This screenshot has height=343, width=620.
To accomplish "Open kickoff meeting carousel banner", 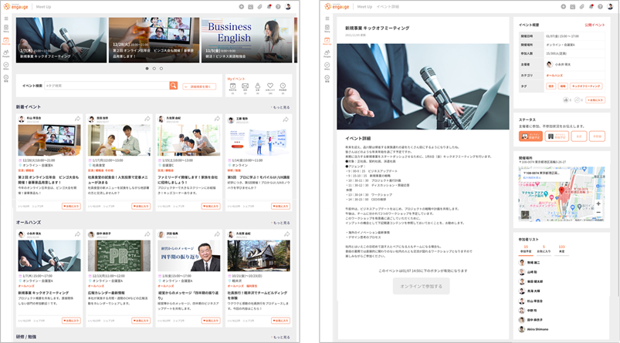I will pos(61,40).
